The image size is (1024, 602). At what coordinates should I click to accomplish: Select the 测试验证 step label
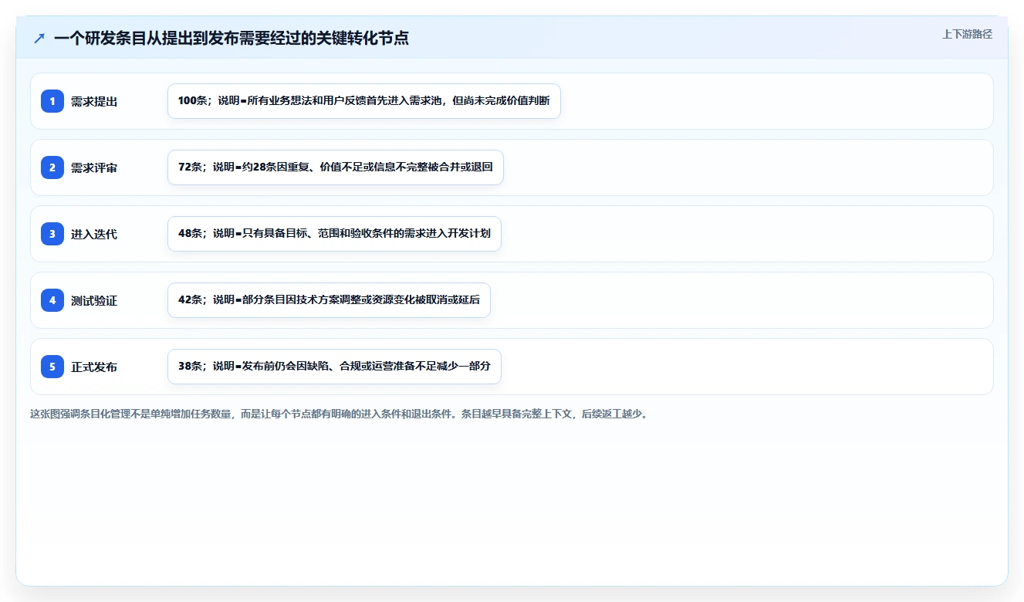point(94,300)
